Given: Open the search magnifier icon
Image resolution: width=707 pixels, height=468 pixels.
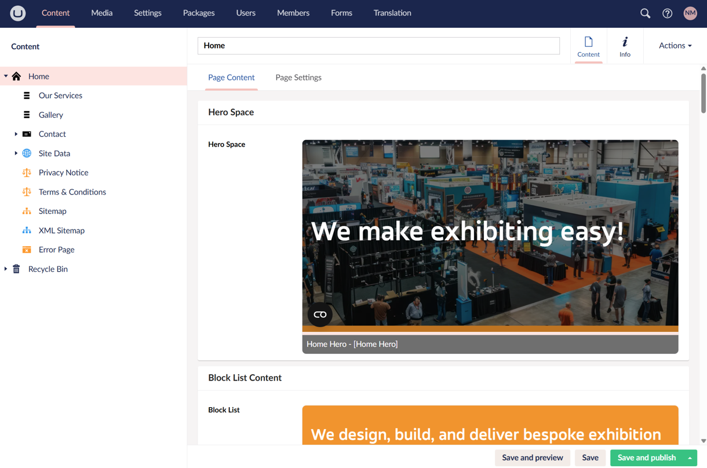Looking at the screenshot, I should point(645,13).
